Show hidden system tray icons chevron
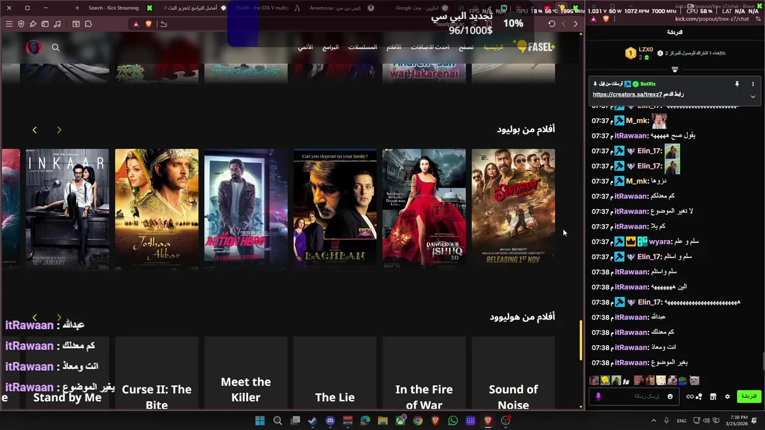765x430 pixels. pos(653,421)
